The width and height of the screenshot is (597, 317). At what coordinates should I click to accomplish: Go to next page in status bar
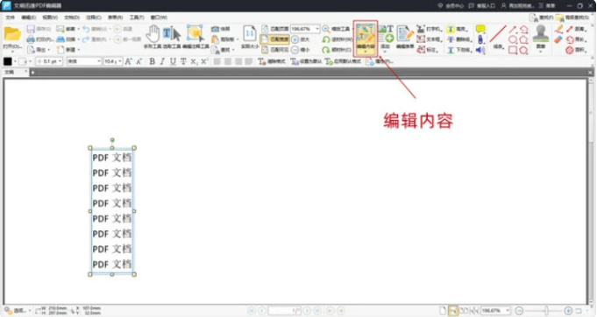tap(307, 311)
